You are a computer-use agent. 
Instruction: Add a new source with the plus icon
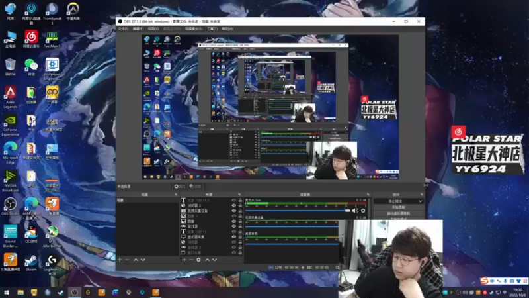(x=184, y=260)
